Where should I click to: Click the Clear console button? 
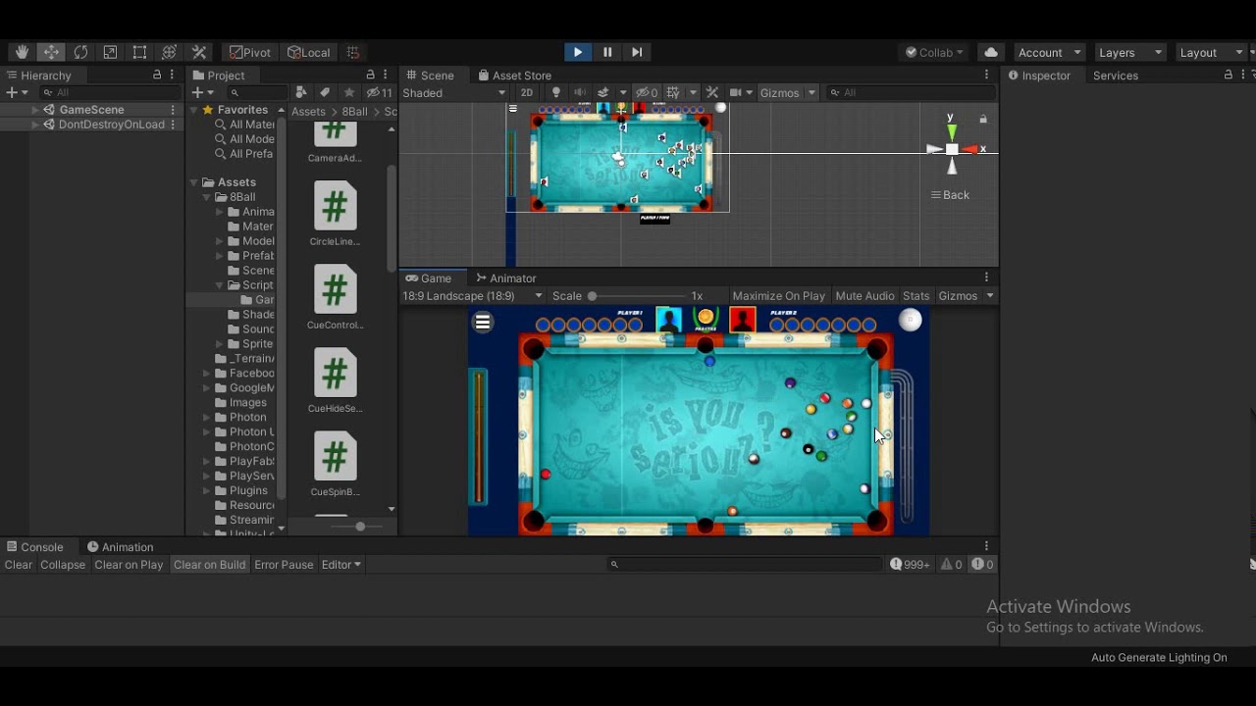coord(19,565)
